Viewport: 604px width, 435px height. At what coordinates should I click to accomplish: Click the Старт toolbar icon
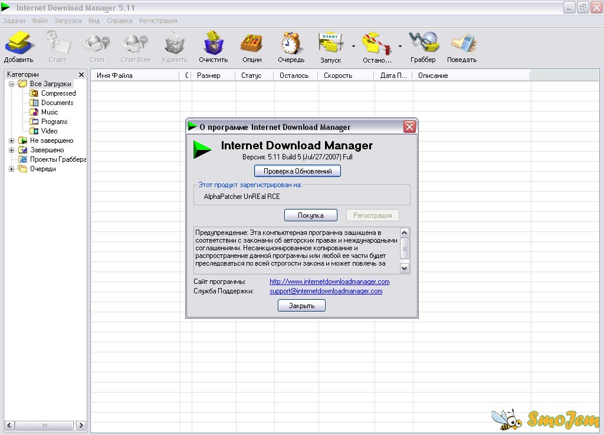[58, 42]
